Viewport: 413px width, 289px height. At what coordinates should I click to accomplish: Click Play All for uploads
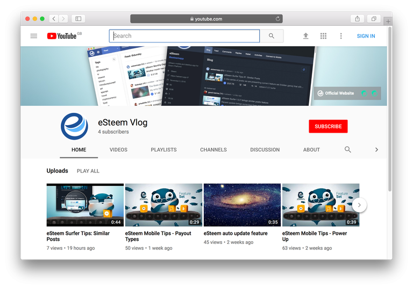(88, 171)
